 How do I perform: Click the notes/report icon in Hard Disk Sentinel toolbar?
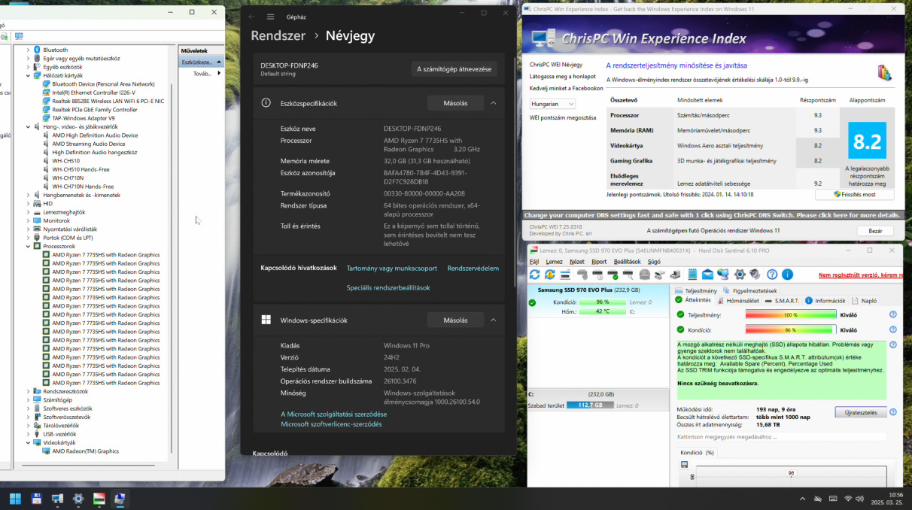(x=692, y=275)
